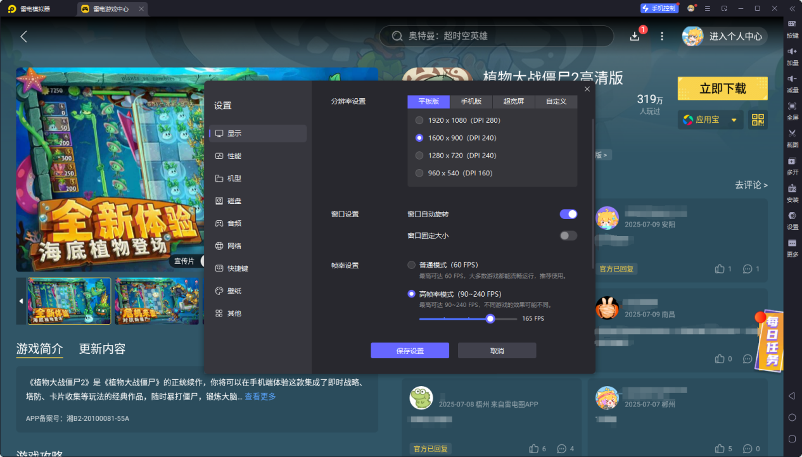Open 网络 settings category
Screen dimensions: 802x457
[x=258, y=246]
